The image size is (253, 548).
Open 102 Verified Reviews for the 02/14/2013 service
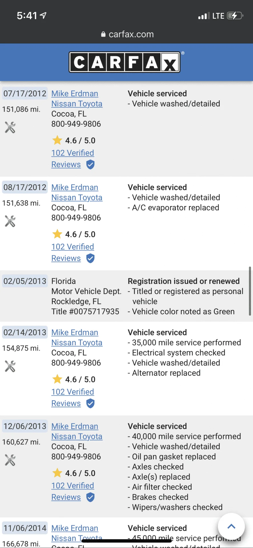[x=73, y=398]
